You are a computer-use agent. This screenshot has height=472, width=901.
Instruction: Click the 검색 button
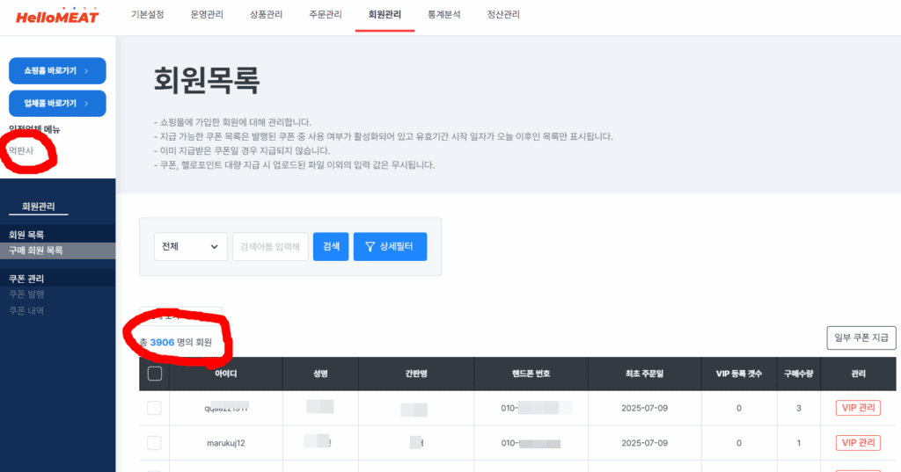coord(331,246)
